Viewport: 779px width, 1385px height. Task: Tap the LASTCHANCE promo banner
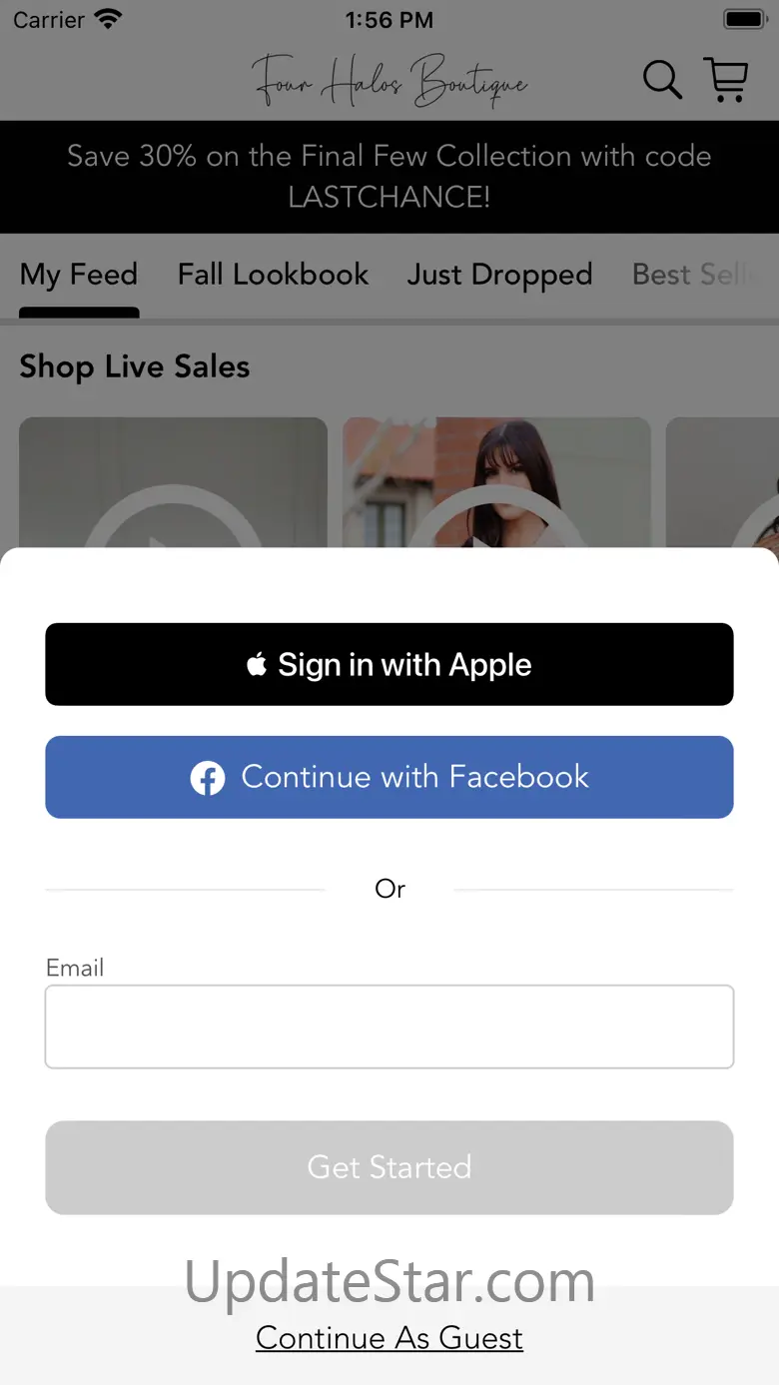(x=389, y=177)
